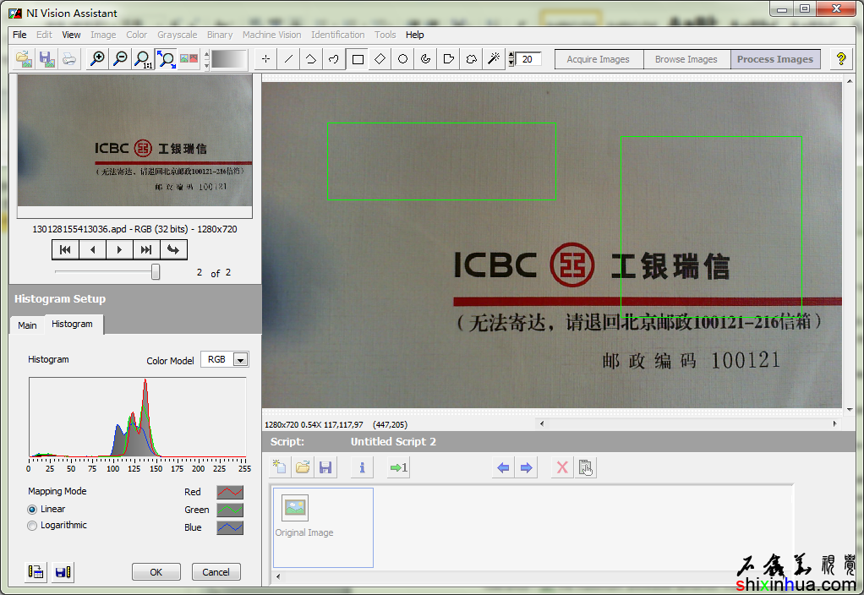
Task: Click the color palette display icon
Action: [189, 59]
